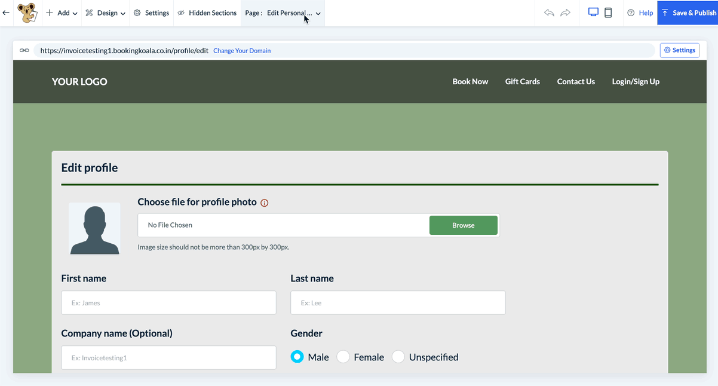The width and height of the screenshot is (718, 386).
Task: Click the redo arrow icon
Action: coord(565,13)
